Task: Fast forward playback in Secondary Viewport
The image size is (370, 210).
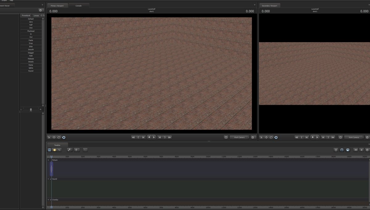Action: pyautogui.click(x=333, y=137)
